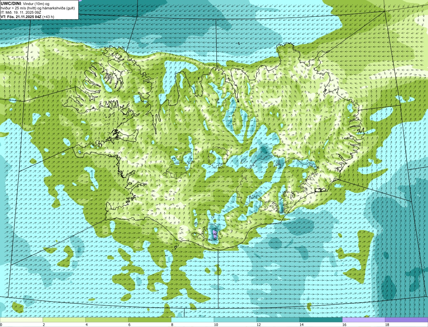Click the colorbar label '8'
The image size is (428, 327).
pos(172,325)
